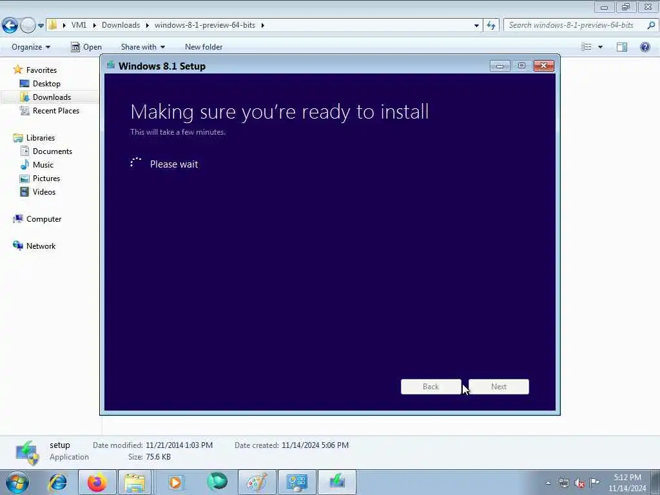Select Libraries in the navigation pane

tap(41, 138)
